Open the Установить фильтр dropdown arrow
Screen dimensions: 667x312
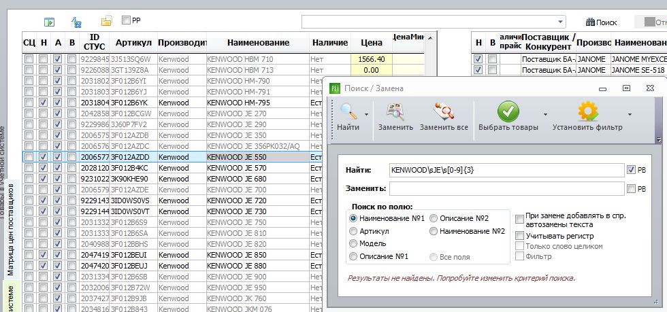[630, 114]
